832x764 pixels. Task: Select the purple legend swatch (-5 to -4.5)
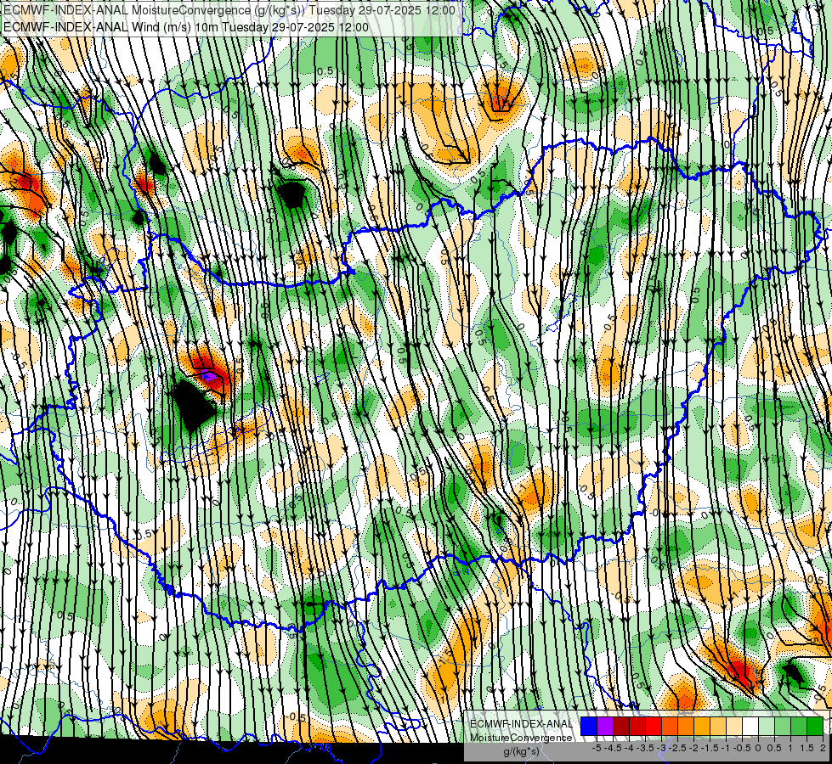pyautogui.click(x=605, y=726)
